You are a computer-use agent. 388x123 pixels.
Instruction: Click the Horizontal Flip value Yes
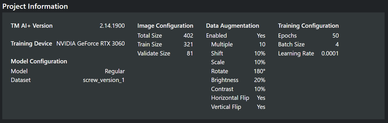261,98
